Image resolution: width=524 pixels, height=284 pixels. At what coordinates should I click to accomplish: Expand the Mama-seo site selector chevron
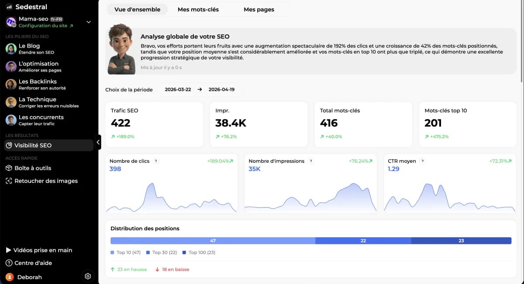[88, 21]
